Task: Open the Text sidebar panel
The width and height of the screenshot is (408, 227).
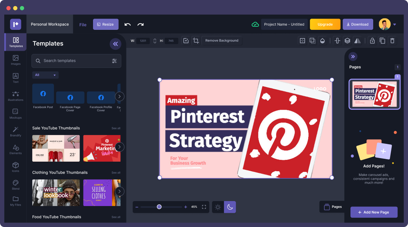Action: (16, 78)
